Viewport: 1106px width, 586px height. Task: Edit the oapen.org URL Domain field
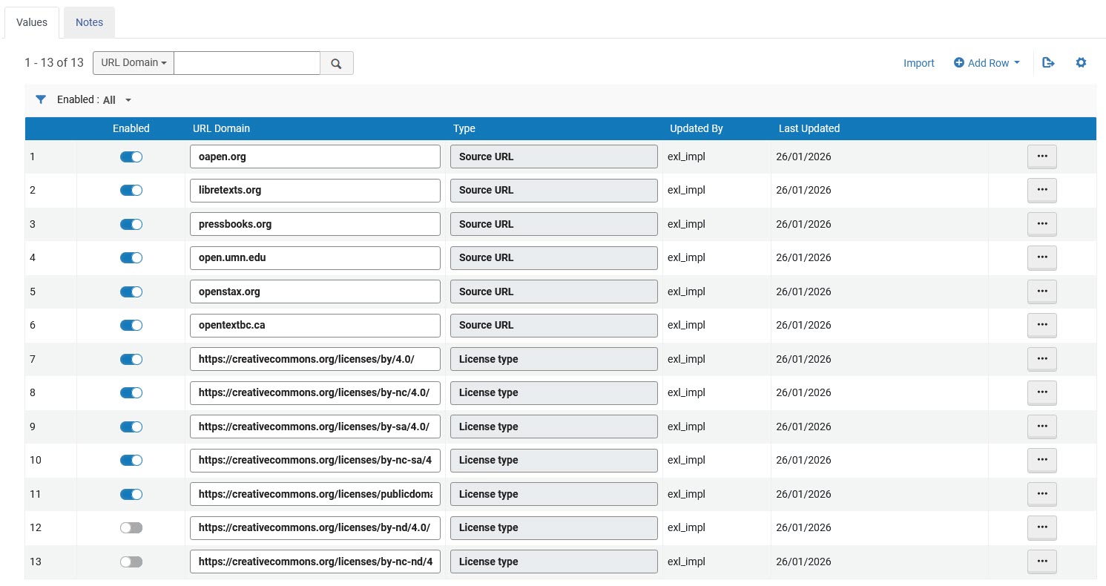315,157
